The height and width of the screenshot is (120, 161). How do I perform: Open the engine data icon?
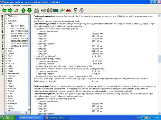44,11
